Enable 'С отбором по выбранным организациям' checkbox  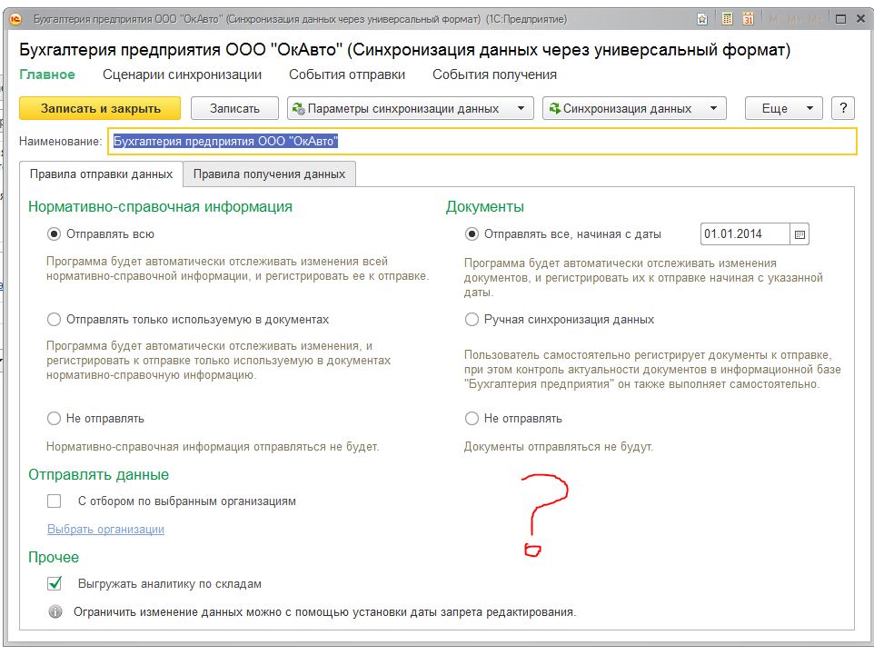pos(55,501)
